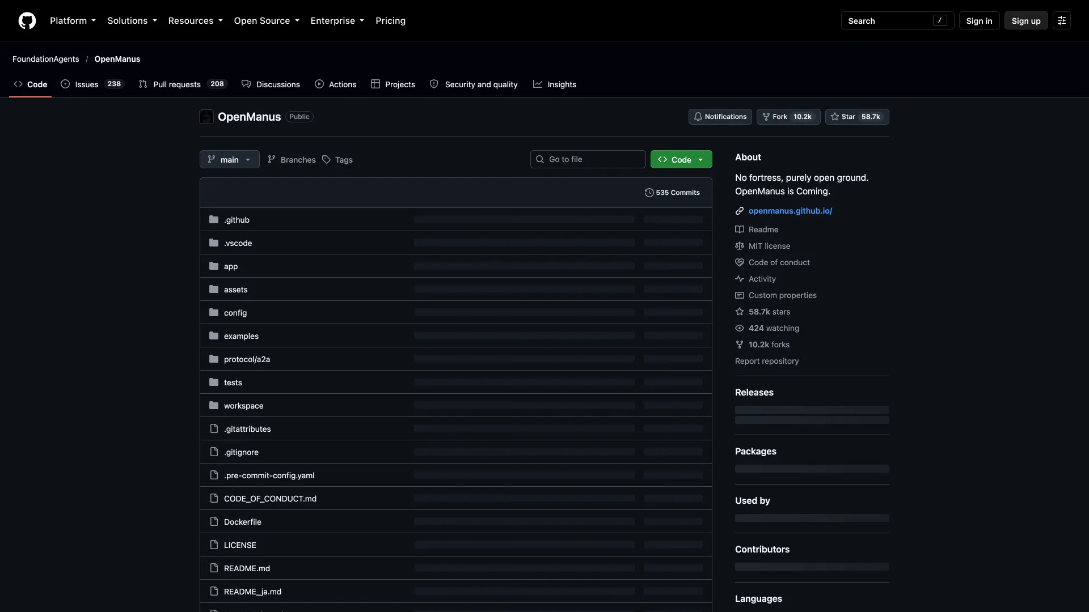Image resolution: width=1089 pixels, height=612 pixels.
Task: Open the appearance settings icon beside Sign up
Action: click(1062, 20)
